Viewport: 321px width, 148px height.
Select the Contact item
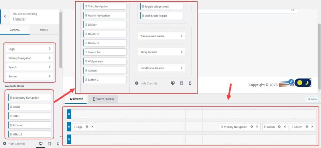click(x=105, y=71)
